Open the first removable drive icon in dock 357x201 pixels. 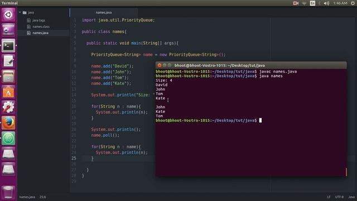click(8, 154)
